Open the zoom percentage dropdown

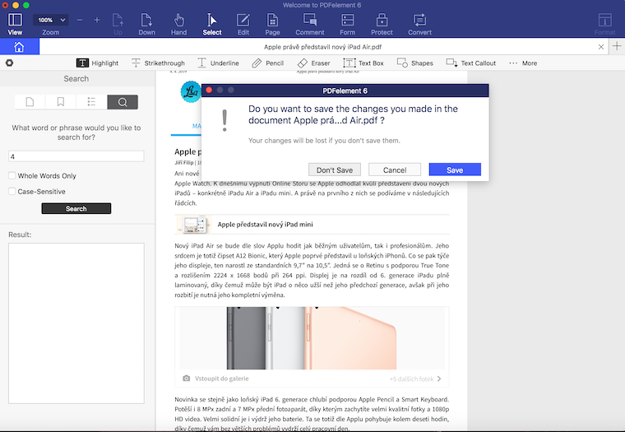click(x=50, y=20)
